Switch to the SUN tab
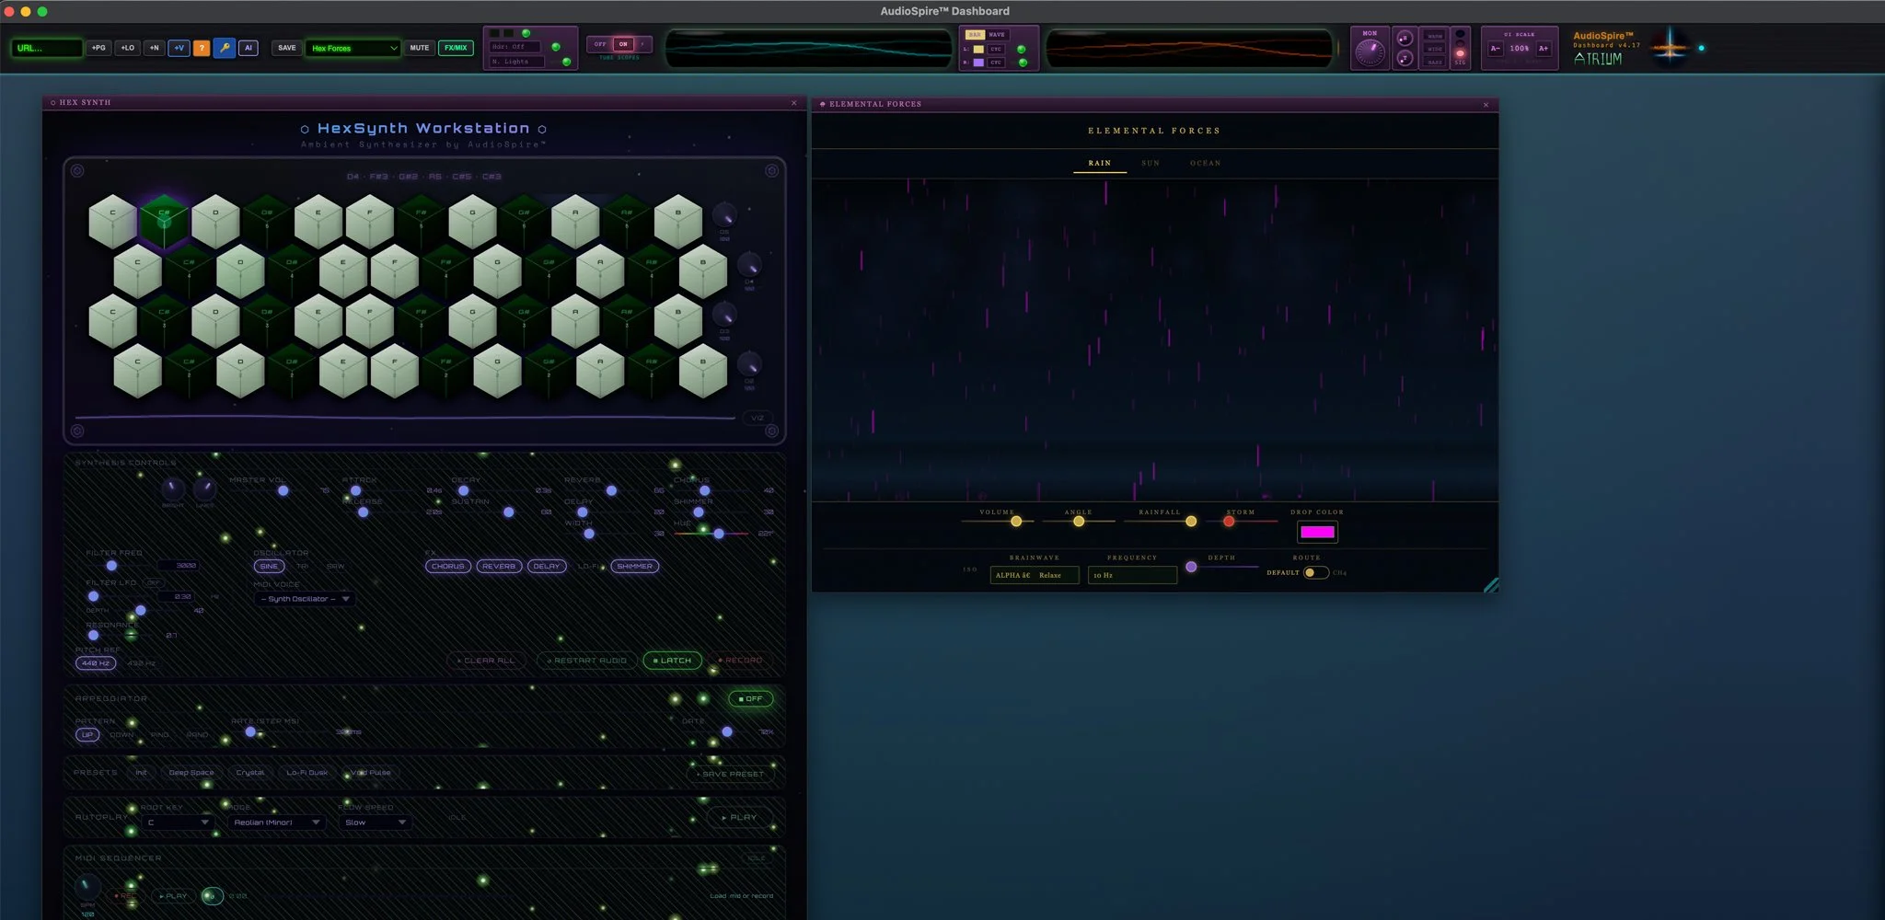The width and height of the screenshot is (1885, 920). (x=1151, y=163)
